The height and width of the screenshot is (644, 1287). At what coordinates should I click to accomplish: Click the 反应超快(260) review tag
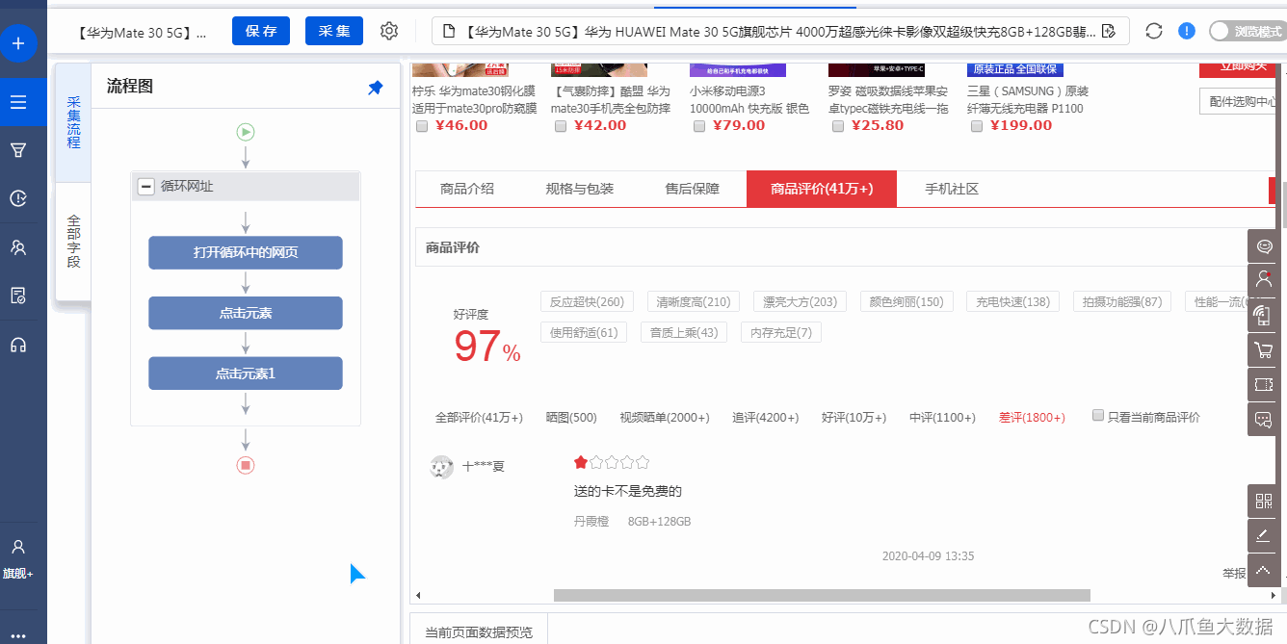[x=587, y=301]
